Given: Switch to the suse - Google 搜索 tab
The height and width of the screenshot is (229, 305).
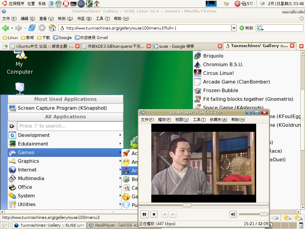Looking at the screenshot, I should tap(188, 46).
